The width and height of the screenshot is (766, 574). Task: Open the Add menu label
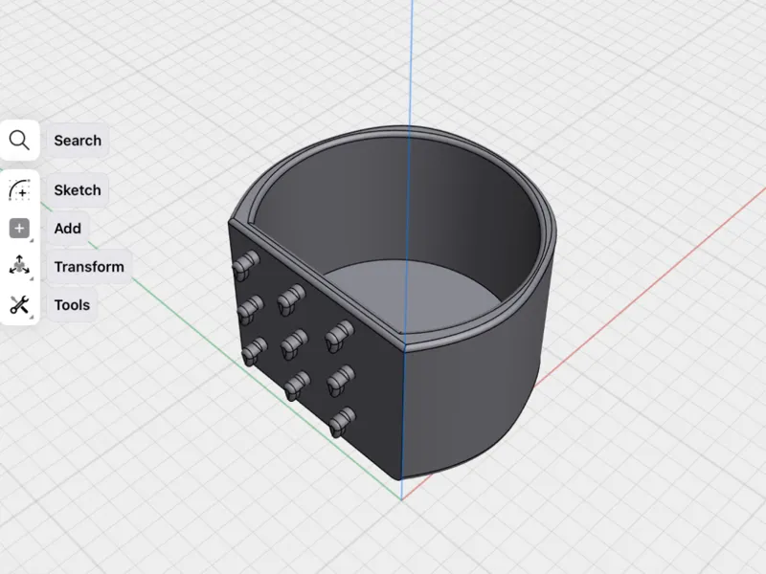67,229
